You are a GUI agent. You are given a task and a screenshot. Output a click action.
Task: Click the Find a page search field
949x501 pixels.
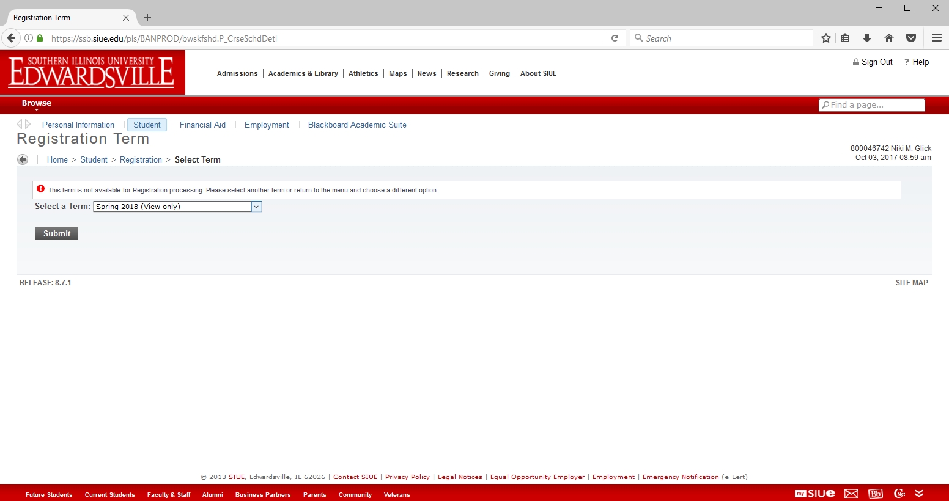(872, 105)
